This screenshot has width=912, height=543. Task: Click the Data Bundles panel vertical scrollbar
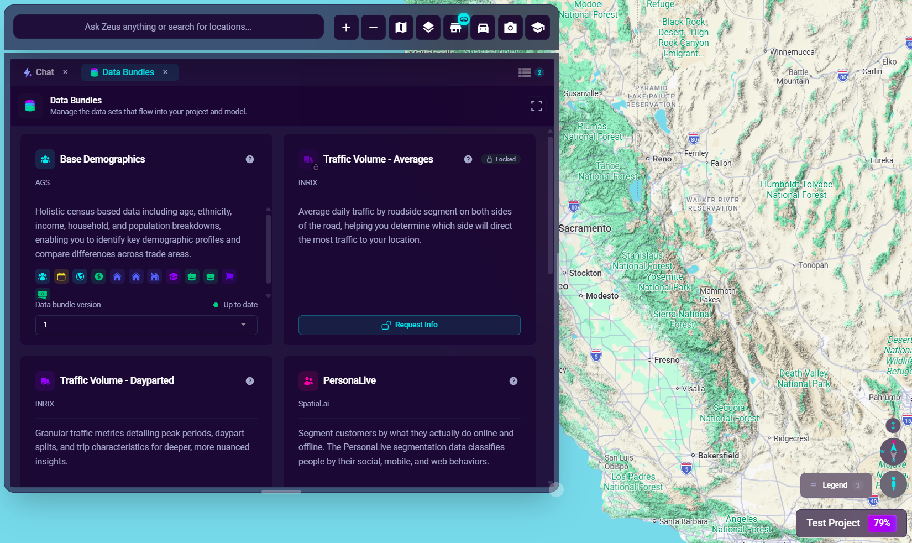click(x=550, y=205)
